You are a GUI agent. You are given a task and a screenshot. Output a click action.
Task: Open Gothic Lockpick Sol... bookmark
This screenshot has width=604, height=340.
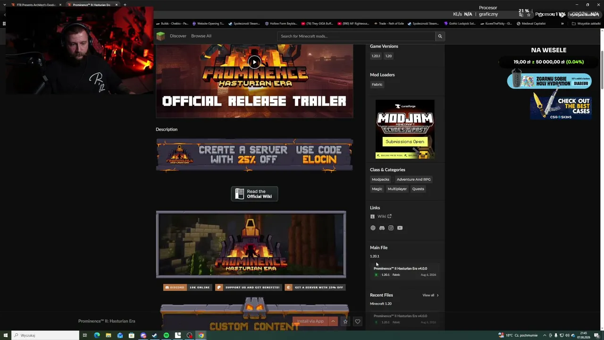coord(460,24)
